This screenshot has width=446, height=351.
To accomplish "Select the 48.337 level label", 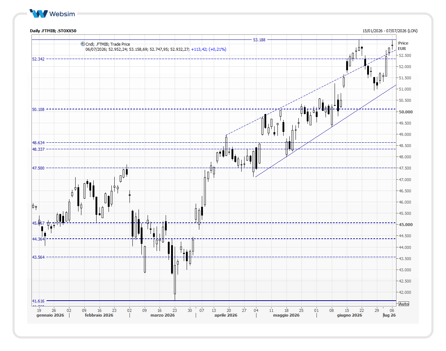I will [x=38, y=149].
